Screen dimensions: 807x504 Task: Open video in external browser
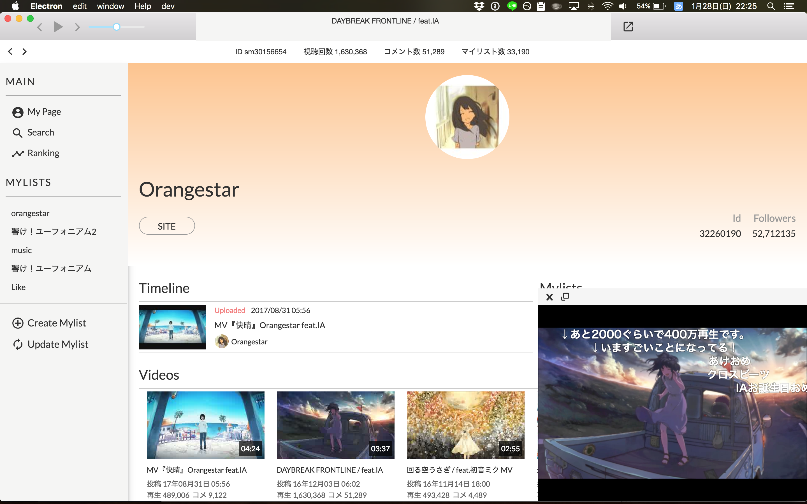click(x=628, y=26)
